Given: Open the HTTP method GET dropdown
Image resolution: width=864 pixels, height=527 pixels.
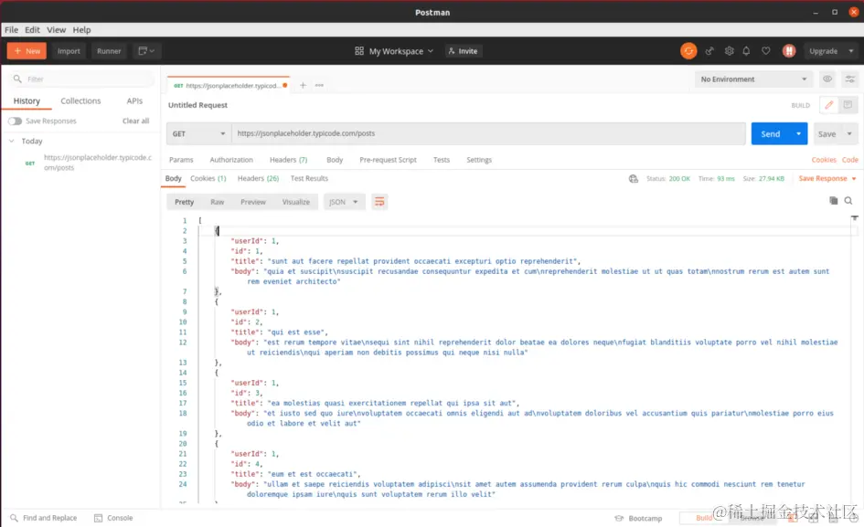Looking at the screenshot, I should coord(198,134).
